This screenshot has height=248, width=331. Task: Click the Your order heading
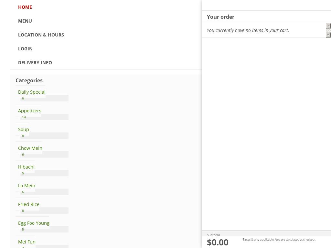click(x=220, y=17)
